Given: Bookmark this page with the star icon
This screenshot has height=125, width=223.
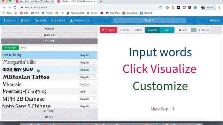Looking at the screenshot, I should coord(160,8).
